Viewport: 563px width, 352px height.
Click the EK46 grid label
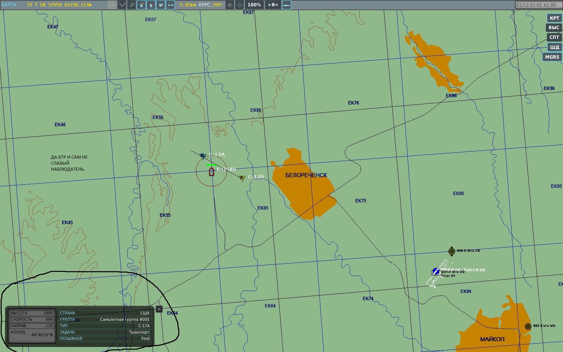tap(60, 125)
